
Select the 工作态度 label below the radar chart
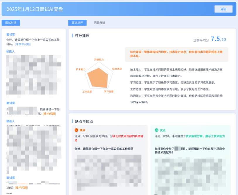(x=87, y=92)
